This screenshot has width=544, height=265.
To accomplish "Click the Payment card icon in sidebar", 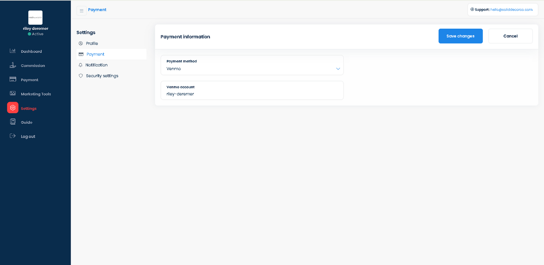I will click(13, 79).
